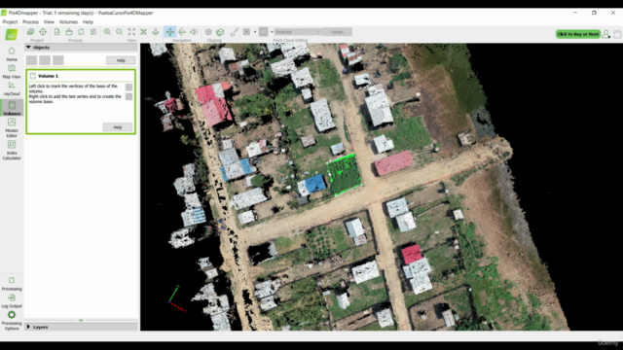Click the Pix4D green logo icon

pos(11,35)
